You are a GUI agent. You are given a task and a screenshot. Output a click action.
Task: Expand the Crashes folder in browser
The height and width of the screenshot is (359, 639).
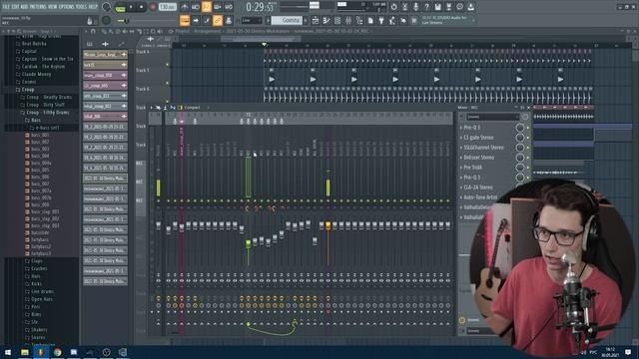click(36, 269)
